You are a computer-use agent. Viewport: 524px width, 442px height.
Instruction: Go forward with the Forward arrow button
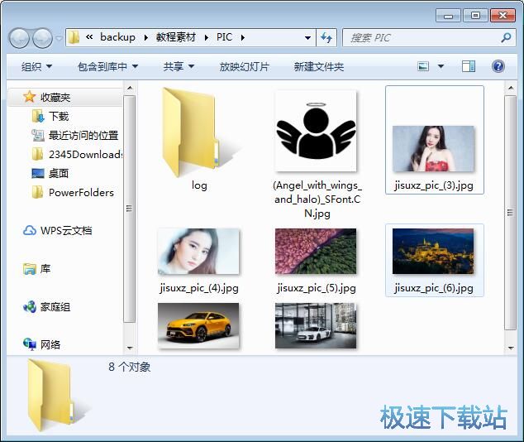coord(42,38)
